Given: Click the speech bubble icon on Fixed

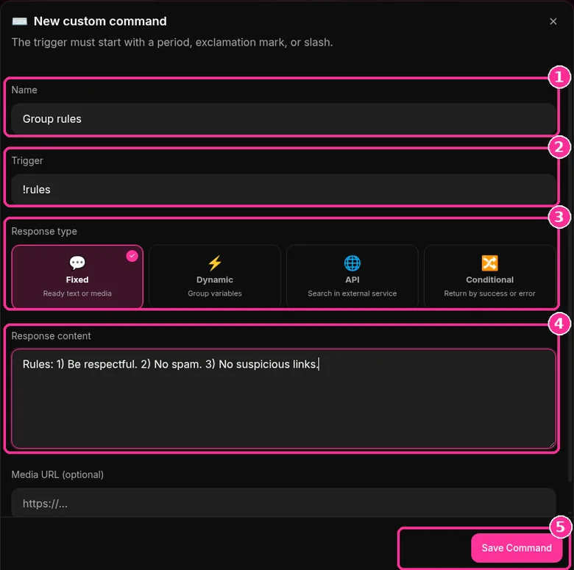Looking at the screenshot, I should (x=77, y=263).
